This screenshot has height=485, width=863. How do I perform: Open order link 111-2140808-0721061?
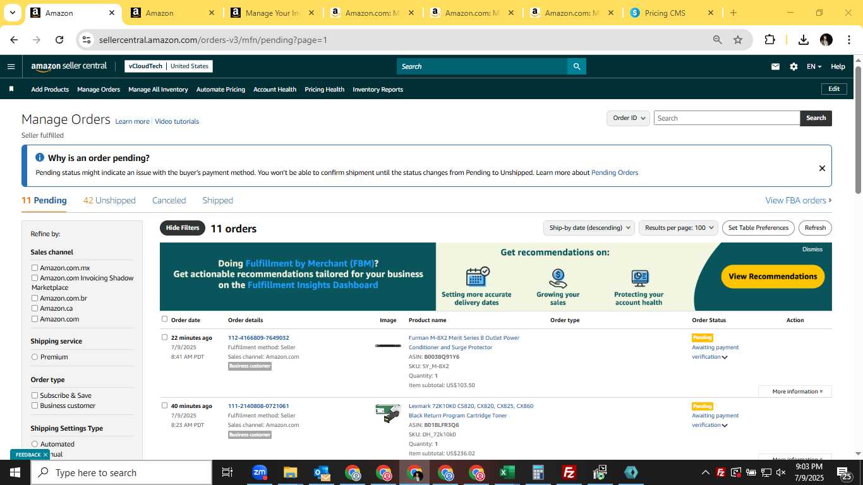[258, 406]
